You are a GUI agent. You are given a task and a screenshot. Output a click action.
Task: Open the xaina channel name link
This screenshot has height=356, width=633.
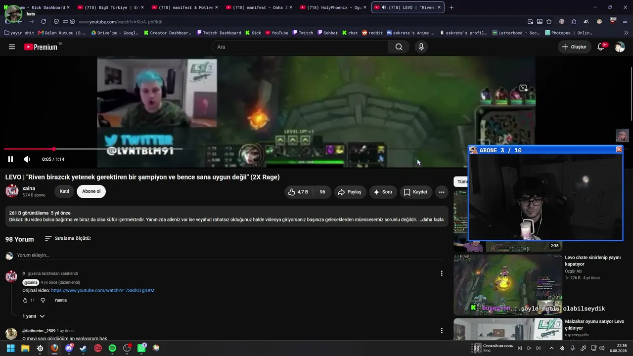pyautogui.click(x=29, y=188)
